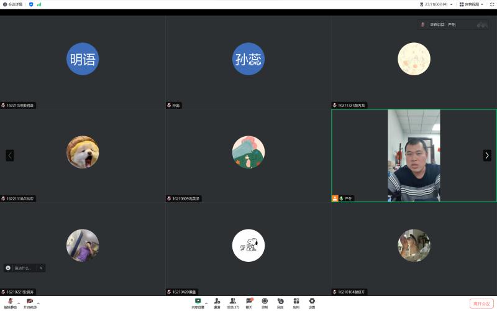The image size is (497, 311).
Task: Click the 录制 record icon
Action: 265,302
